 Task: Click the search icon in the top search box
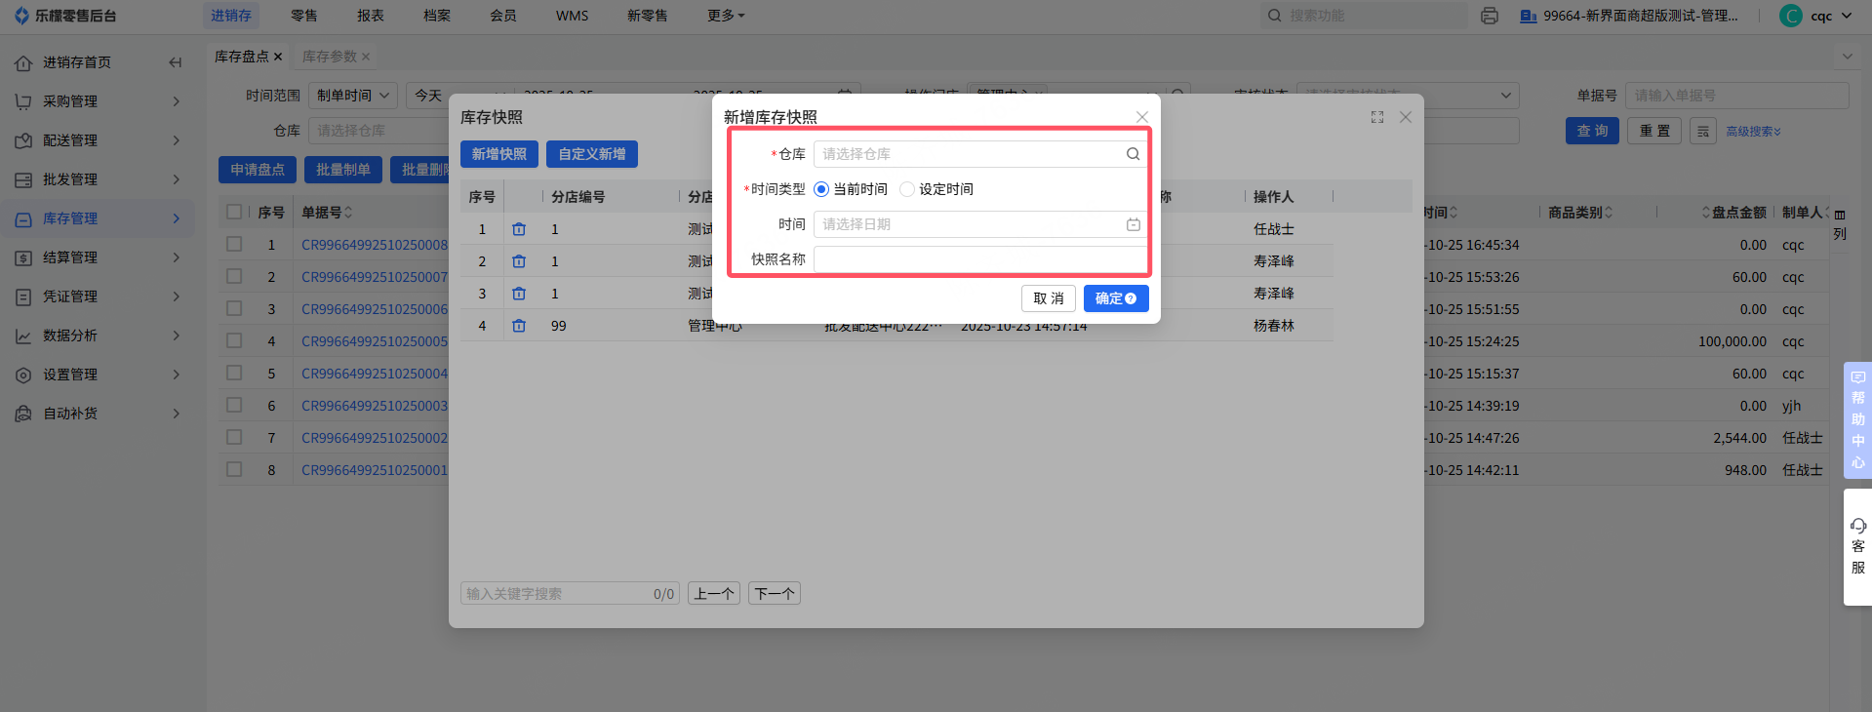1274,16
